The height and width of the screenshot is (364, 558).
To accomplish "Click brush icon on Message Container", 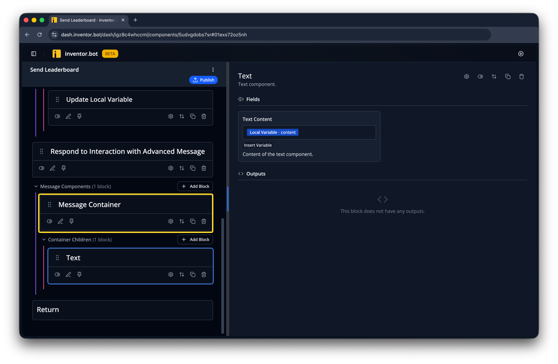I will 71,222.
